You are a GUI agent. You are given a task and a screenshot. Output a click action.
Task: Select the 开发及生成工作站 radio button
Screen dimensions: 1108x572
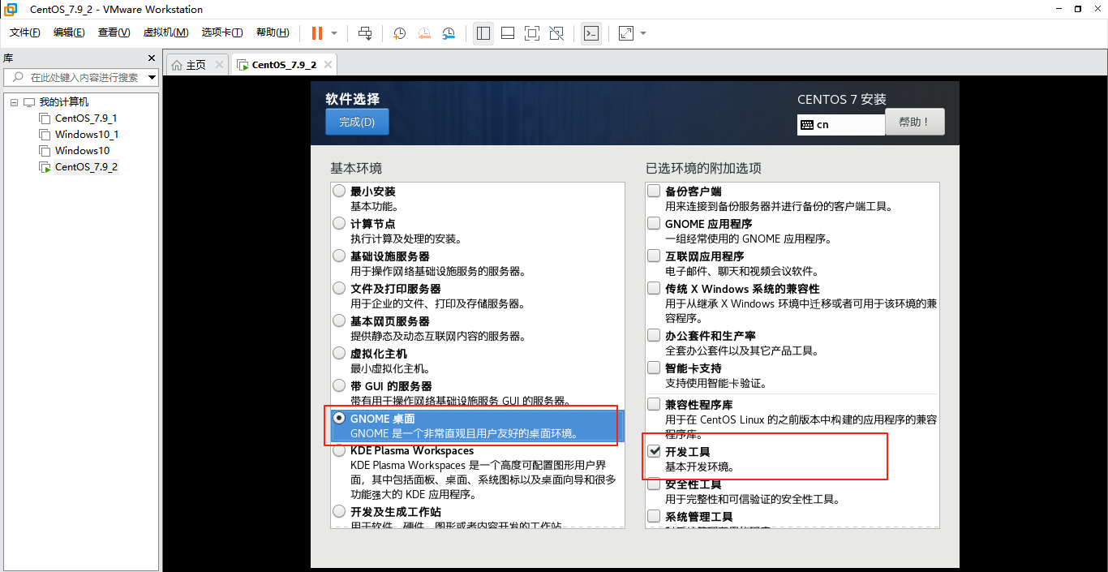tap(339, 511)
